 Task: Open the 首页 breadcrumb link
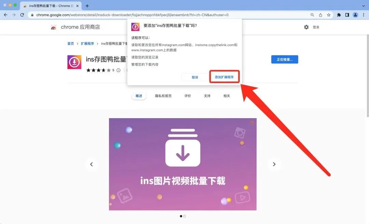[71, 43]
